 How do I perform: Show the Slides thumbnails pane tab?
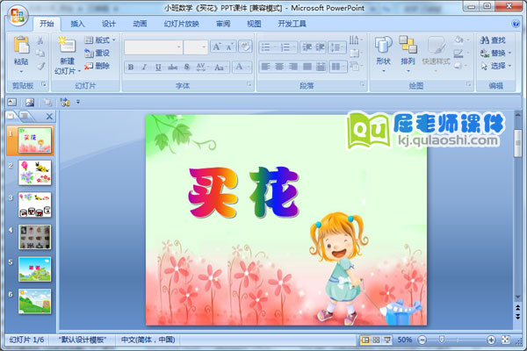tap(11, 116)
